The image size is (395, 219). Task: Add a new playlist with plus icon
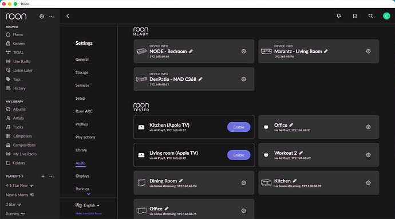click(43, 176)
